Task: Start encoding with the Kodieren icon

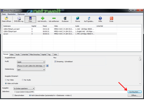Action: (x=65, y=19)
